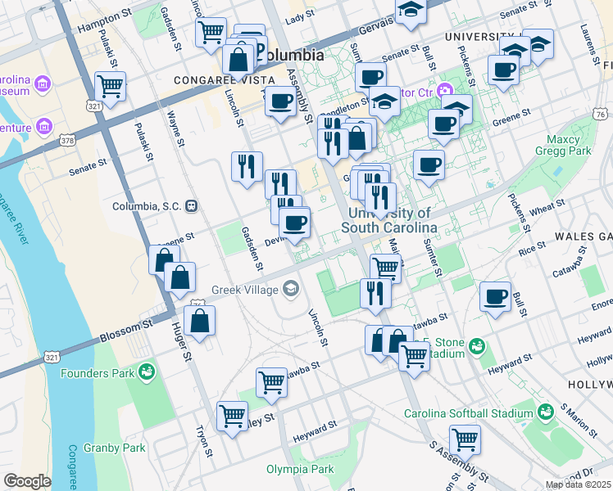Select the Granby Park label
The height and width of the screenshot is (491, 613).
pyautogui.click(x=114, y=448)
